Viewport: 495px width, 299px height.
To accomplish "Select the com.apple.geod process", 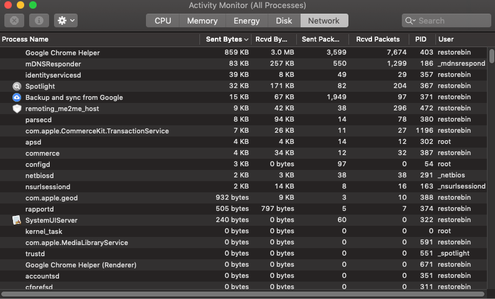I will tap(52, 198).
